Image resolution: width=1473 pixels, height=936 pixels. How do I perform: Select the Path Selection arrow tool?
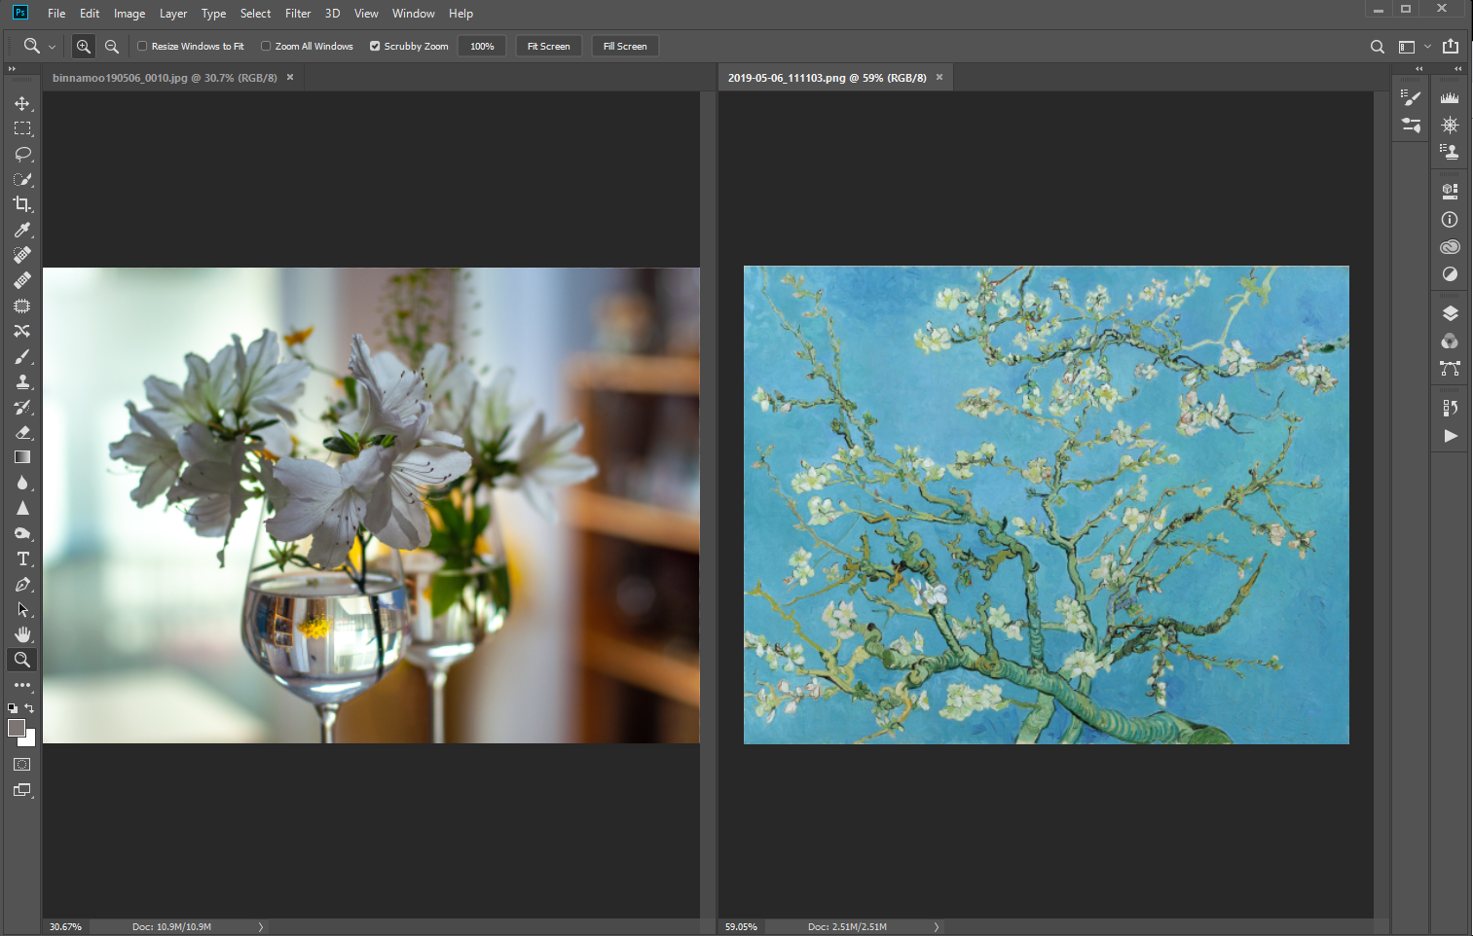[22, 609]
